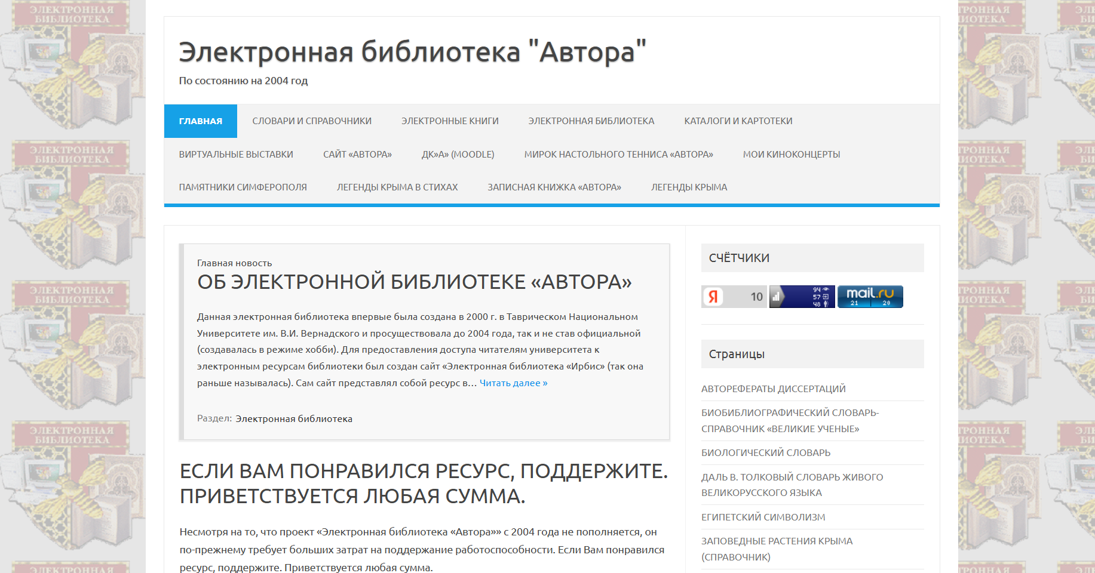Open ЗАПОВЕДНЫЕ РАСТЕНИЯ КРЫМА (СПРАВОЧНИК) link
The image size is (1095, 573).
(x=777, y=549)
